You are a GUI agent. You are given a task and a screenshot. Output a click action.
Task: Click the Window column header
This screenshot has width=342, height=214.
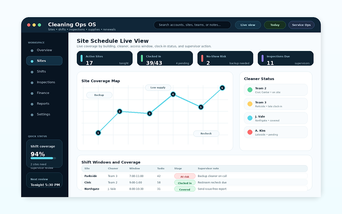(135, 168)
